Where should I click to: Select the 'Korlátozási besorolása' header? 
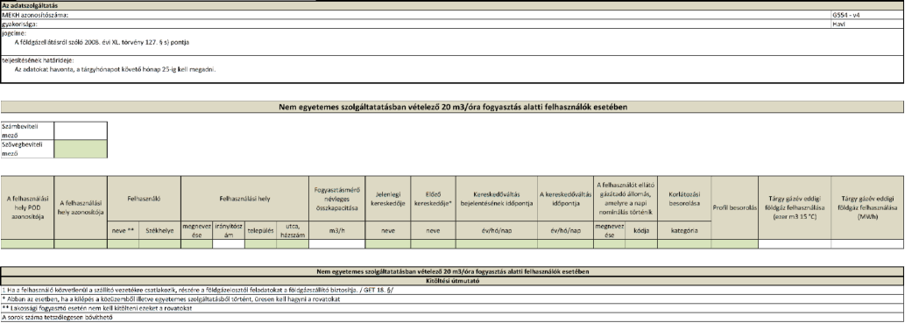(684, 199)
